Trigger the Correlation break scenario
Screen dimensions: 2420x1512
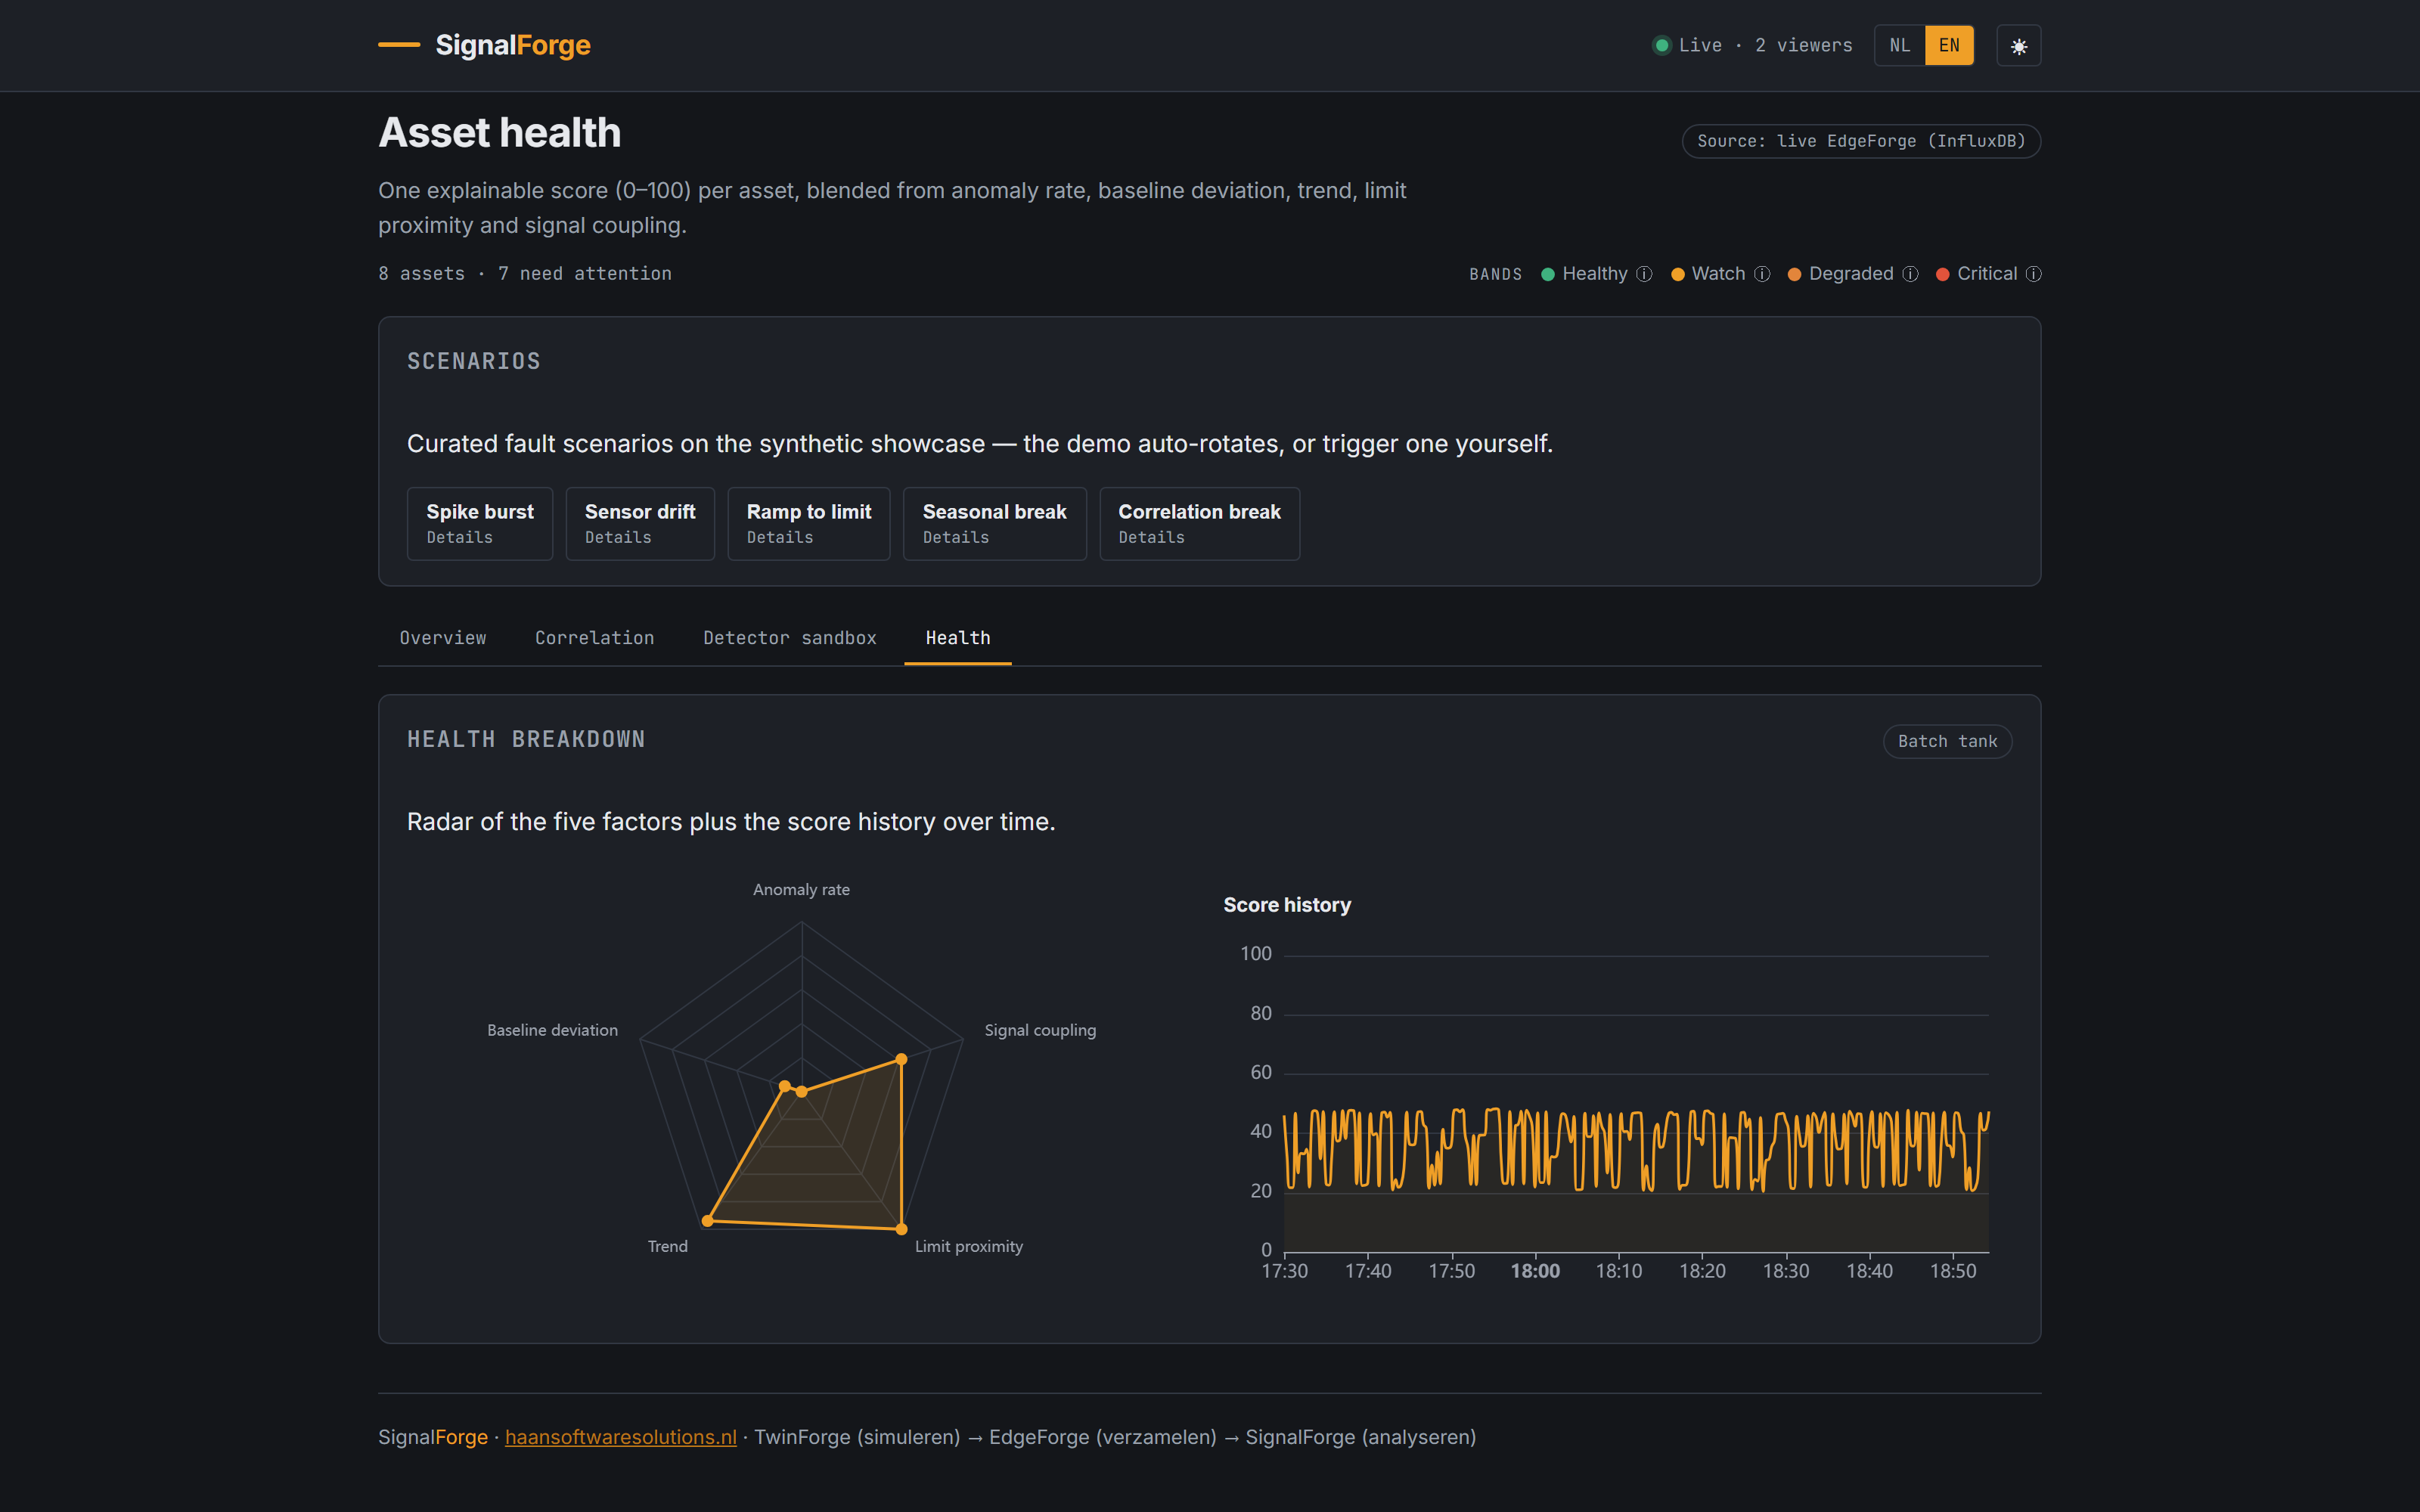click(1200, 524)
